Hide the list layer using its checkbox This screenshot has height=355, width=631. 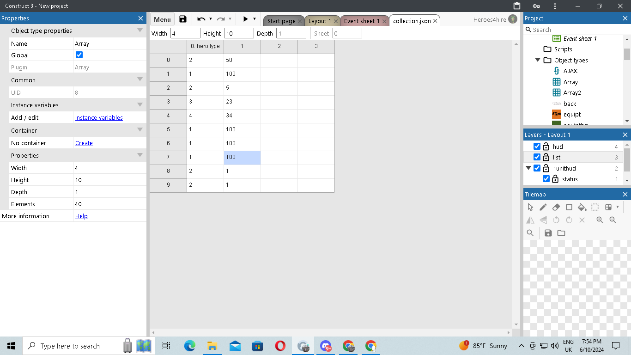537,157
